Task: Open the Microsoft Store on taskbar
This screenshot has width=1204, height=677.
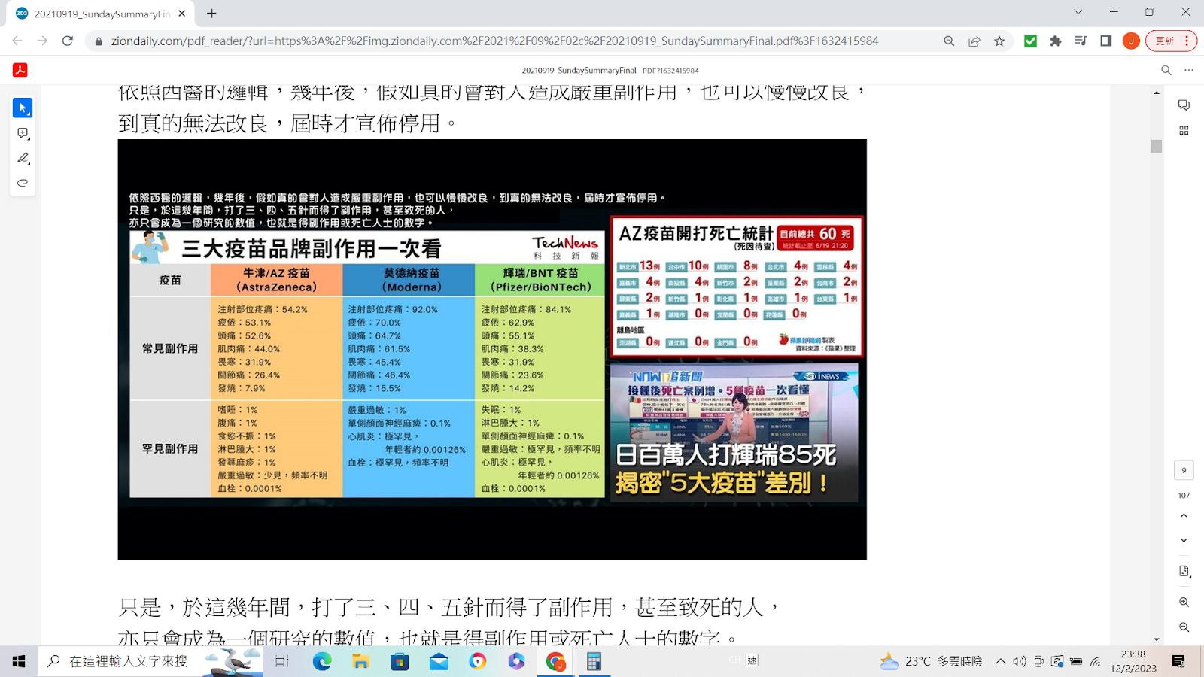Action: pyautogui.click(x=400, y=661)
